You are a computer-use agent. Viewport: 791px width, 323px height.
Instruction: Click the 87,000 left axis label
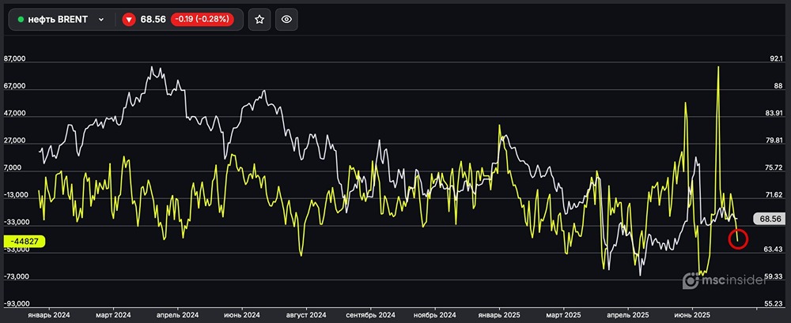pos(15,59)
